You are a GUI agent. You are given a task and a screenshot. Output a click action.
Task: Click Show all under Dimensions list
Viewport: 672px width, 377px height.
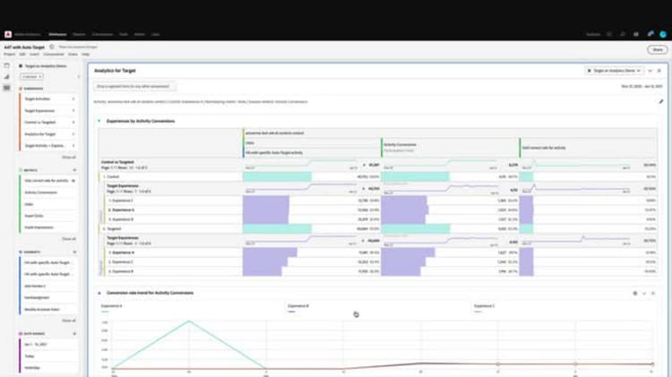[x=69, y=158]
